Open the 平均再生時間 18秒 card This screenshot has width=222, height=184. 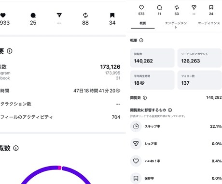(x=152, y=80)
